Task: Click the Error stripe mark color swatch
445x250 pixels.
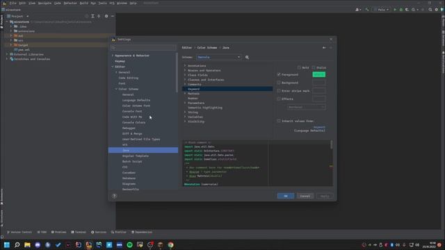Action: click(x=319, y=91)
